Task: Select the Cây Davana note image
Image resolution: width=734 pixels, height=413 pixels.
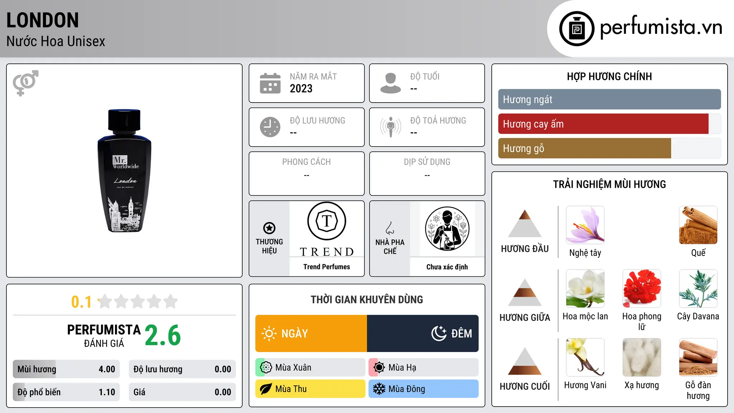Action: pos(698,289)
